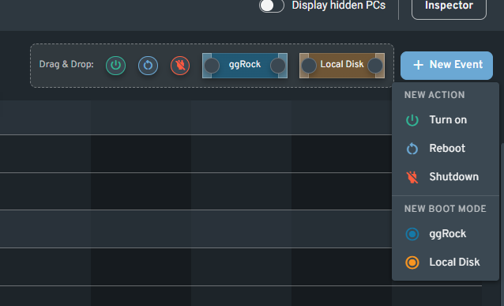The image size is (504, 306).
Task: Toggle the Display hidden PCs switch
Action: (272, 6)
